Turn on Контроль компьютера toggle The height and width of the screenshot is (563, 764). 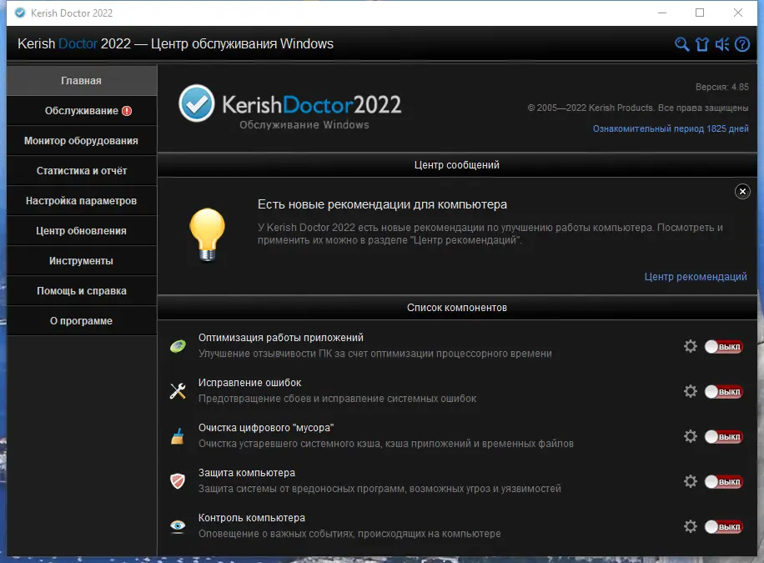click(723, 526)
